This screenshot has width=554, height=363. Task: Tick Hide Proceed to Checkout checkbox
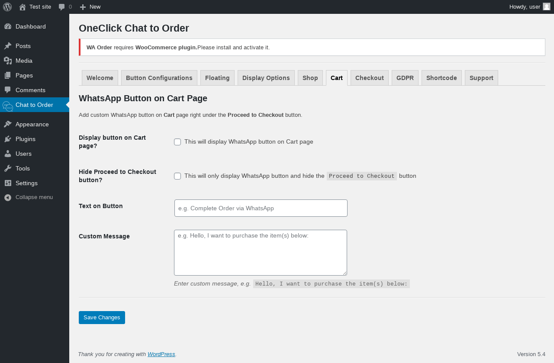tap(177, 176)
